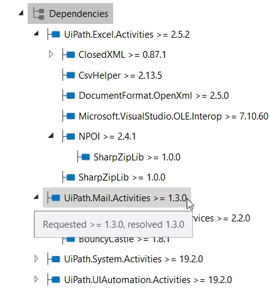Click the NPOI package icon
Screen dimensions: 269x290
69,137
